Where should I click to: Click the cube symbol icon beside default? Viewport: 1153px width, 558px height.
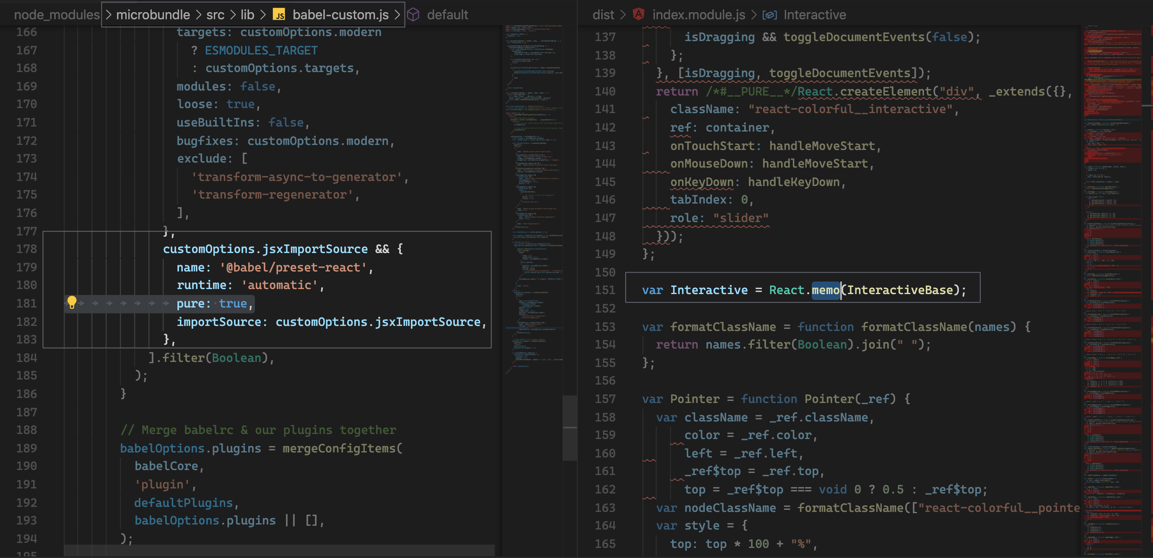coord(413,15)
